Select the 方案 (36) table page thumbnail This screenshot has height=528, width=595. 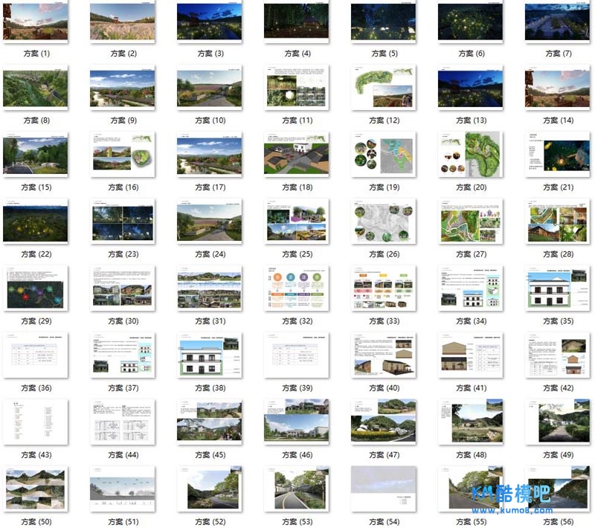(35, 355)
